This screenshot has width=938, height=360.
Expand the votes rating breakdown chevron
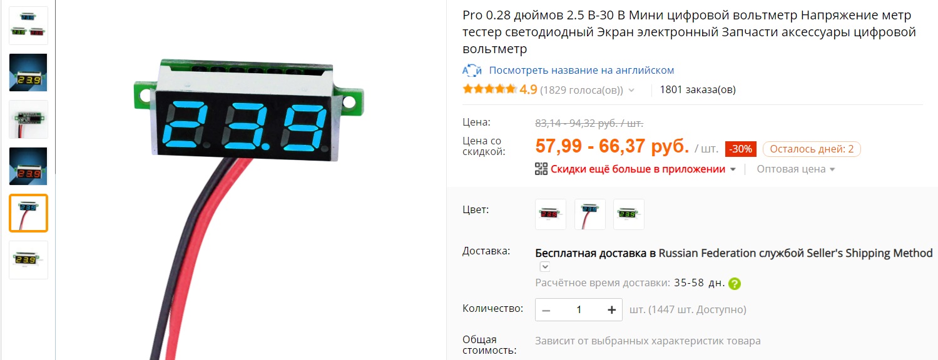coord(631,90)
